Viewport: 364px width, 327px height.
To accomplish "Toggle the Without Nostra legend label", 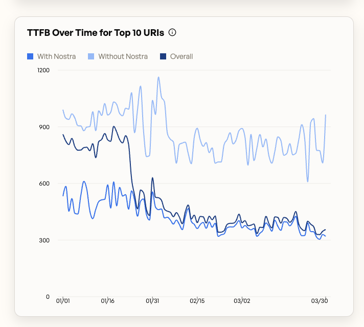I will click(x=123, y=56).
